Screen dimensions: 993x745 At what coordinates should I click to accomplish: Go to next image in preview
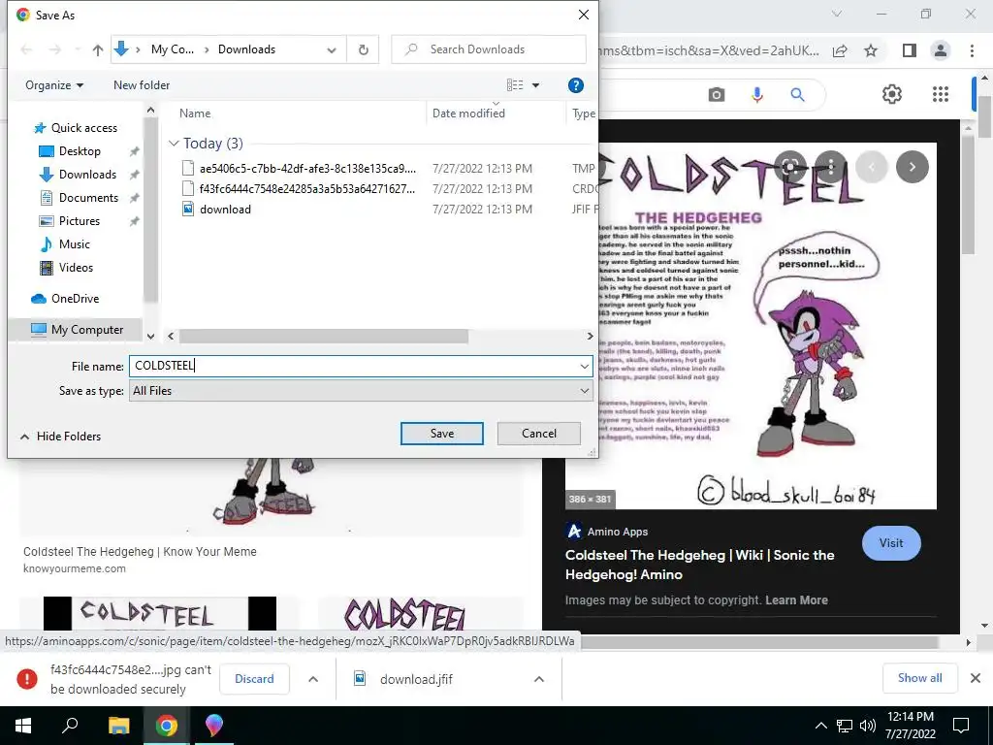912,167
